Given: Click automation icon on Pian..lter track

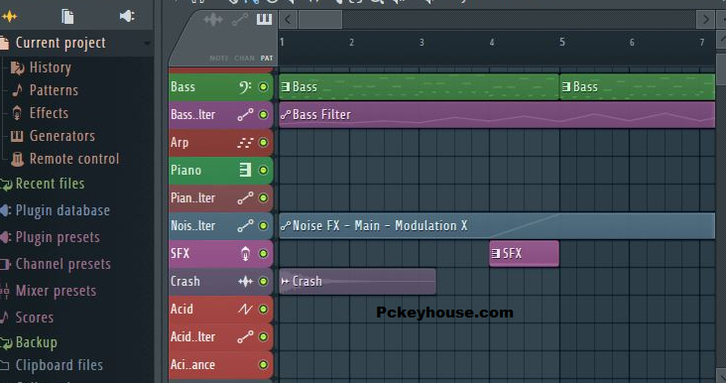Looking at the screenshot, I should click(245, 198).
